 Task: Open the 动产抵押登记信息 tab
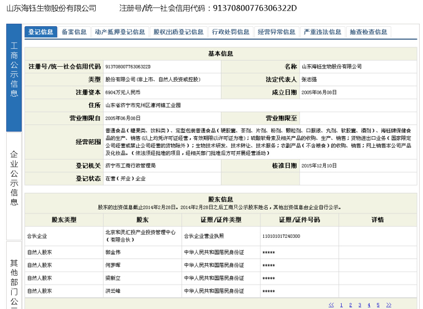click(x=120, y=32)
